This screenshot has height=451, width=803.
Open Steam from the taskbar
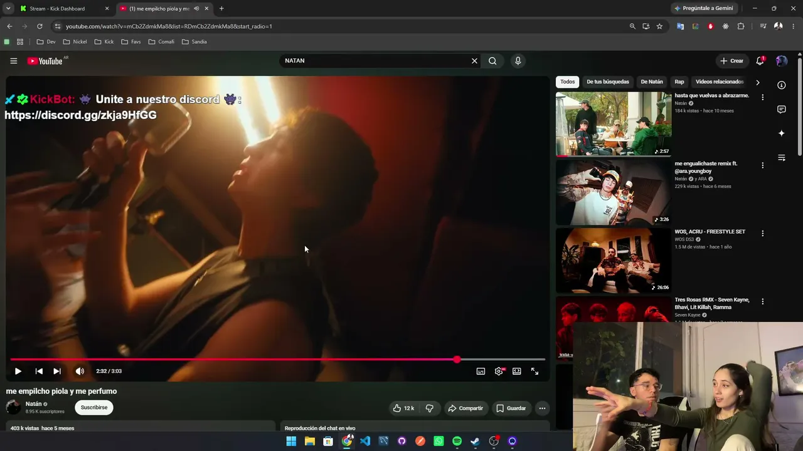(476, 441)
